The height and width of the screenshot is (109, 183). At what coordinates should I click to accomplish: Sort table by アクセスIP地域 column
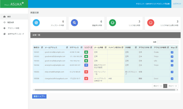[x=161, y=47]
